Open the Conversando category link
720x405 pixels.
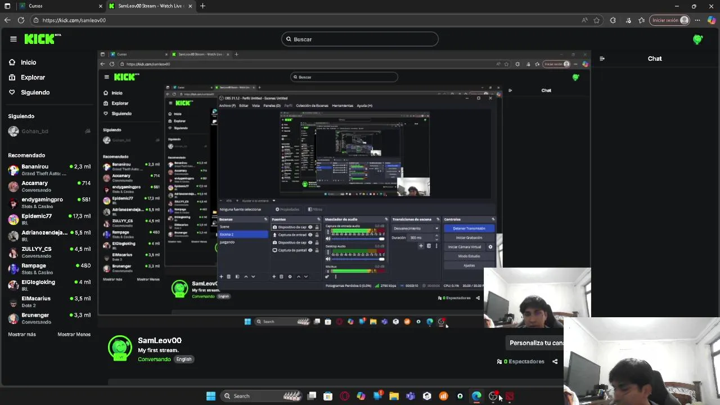[x=154, y=359]
